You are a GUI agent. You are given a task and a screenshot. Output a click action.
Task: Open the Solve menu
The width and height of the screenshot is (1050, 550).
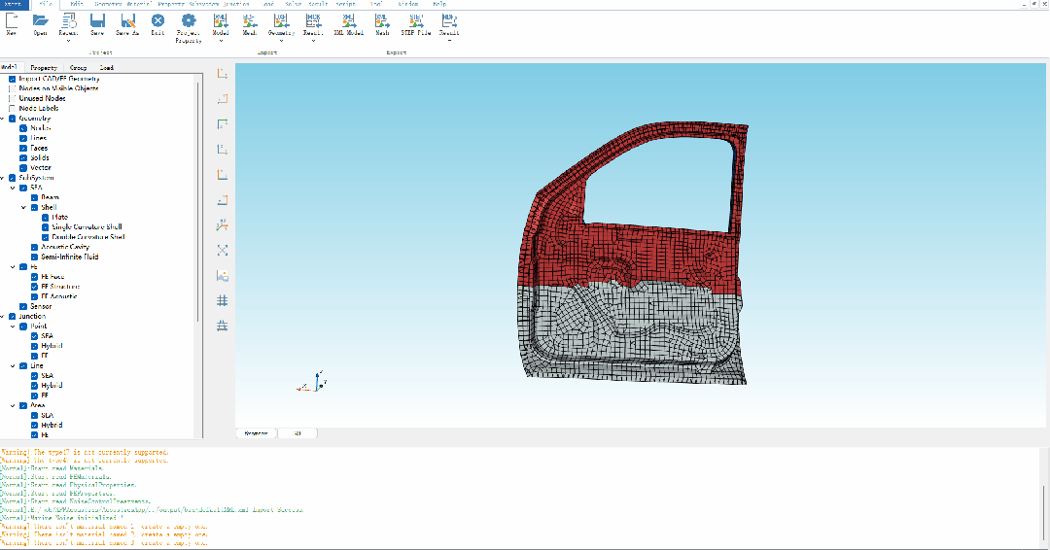tap(294, 4)
